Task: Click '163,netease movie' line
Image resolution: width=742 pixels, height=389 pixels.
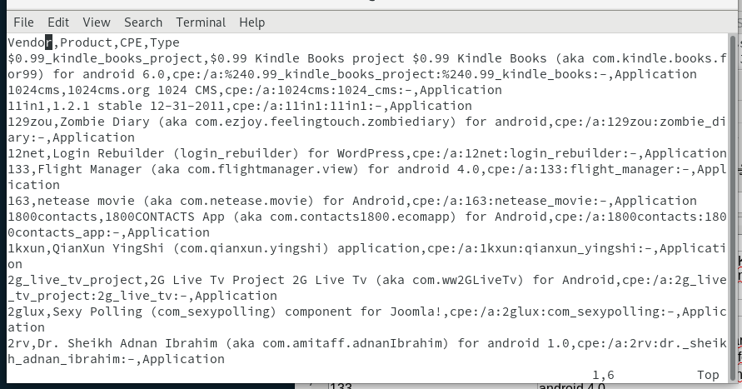Action: pyautogui.click(x=352, y=201)
